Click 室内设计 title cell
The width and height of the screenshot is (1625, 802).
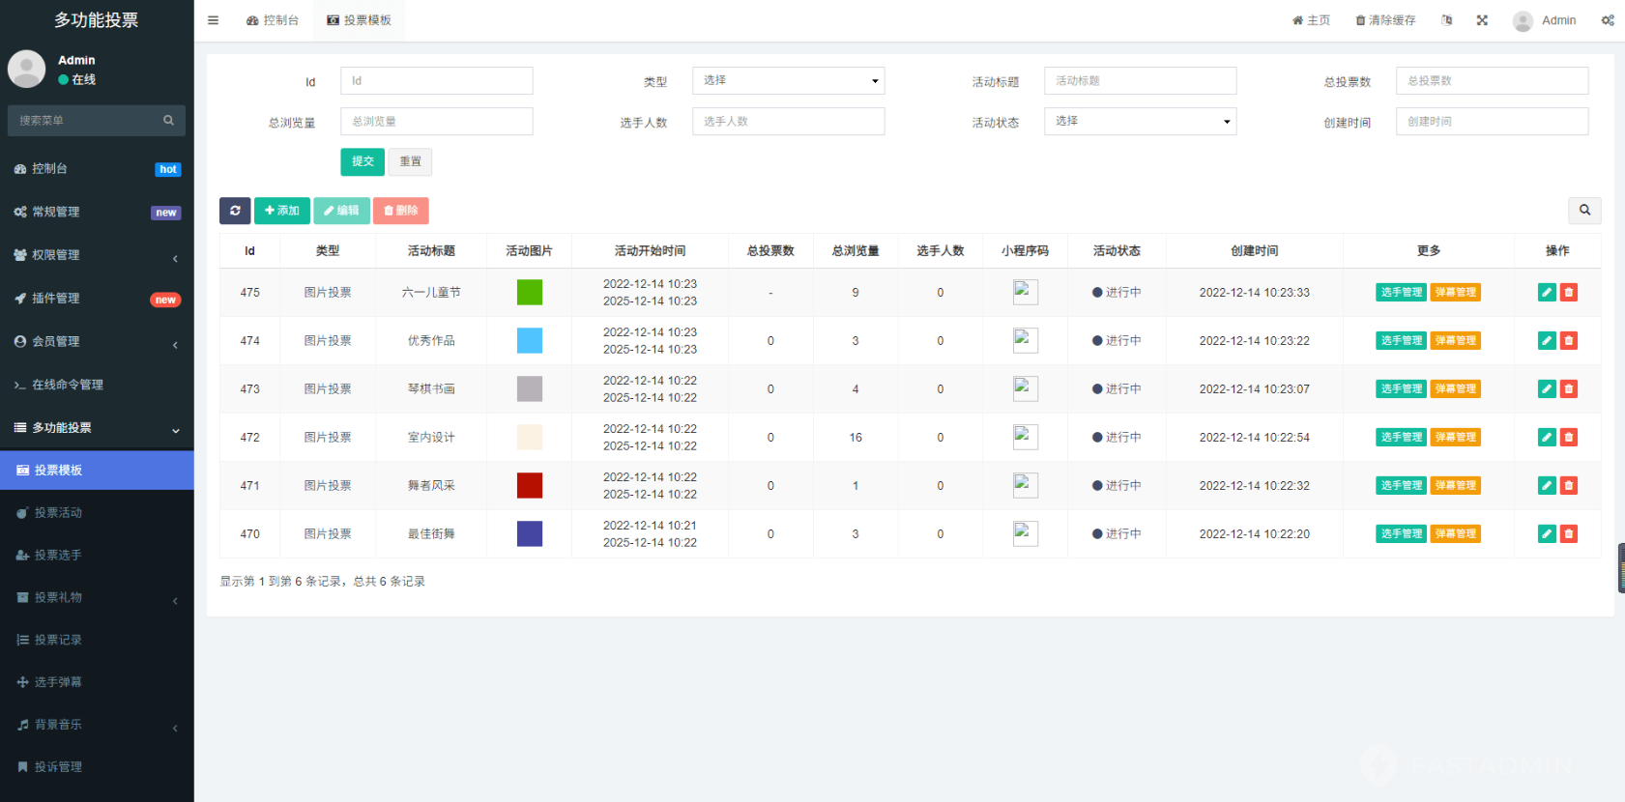[x=431, y=438]
